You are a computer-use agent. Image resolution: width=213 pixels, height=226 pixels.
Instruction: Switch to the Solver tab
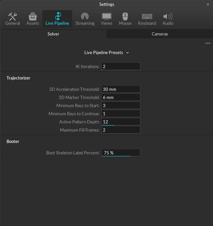click(x=53, y=34)
